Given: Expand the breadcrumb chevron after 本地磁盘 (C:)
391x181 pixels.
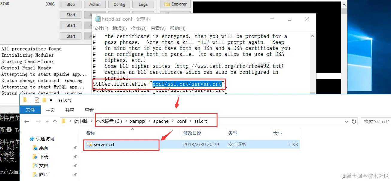Looking at the screenshot, I should point(127,121).
